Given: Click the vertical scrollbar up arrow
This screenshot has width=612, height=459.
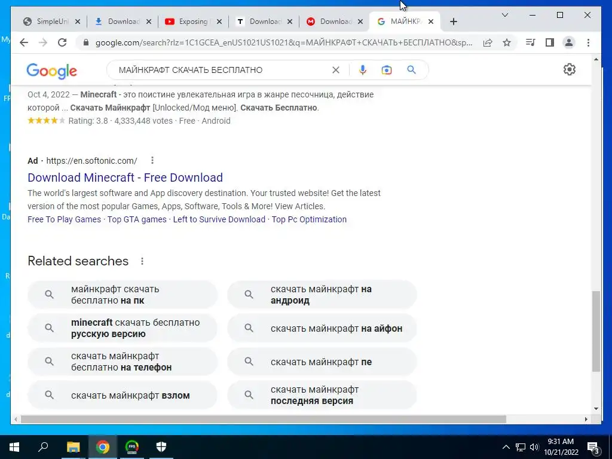Looking at the screenshot, I should [596, 59].
